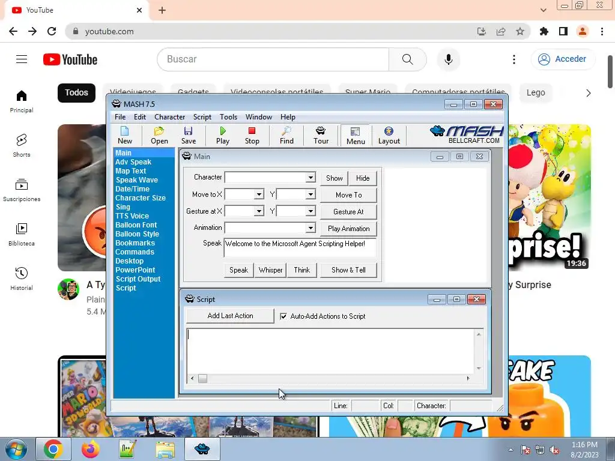The width and height of the screenshot is (615, 461).
Task: Expand the Gesture at X dropdown
Action: coord(259,211)
